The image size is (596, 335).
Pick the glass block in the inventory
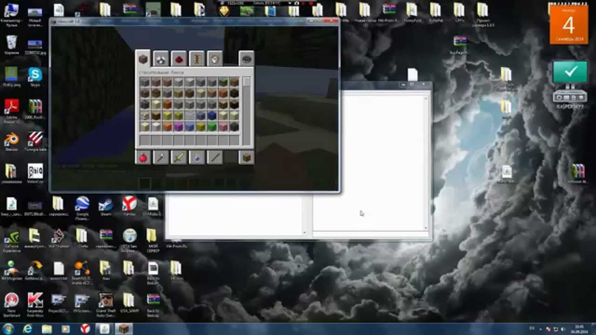[x=190, y=115]
